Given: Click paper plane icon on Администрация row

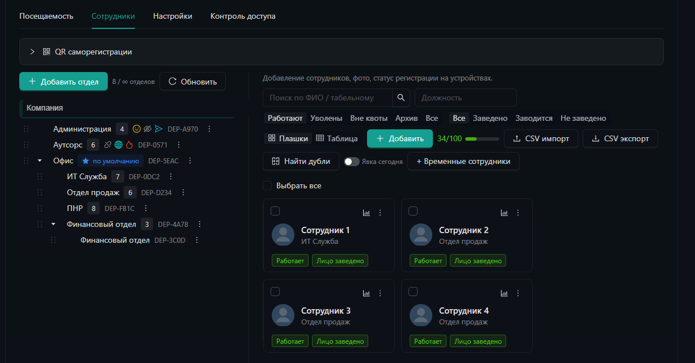Looking at the screenshot, I should tap(159, 129).
